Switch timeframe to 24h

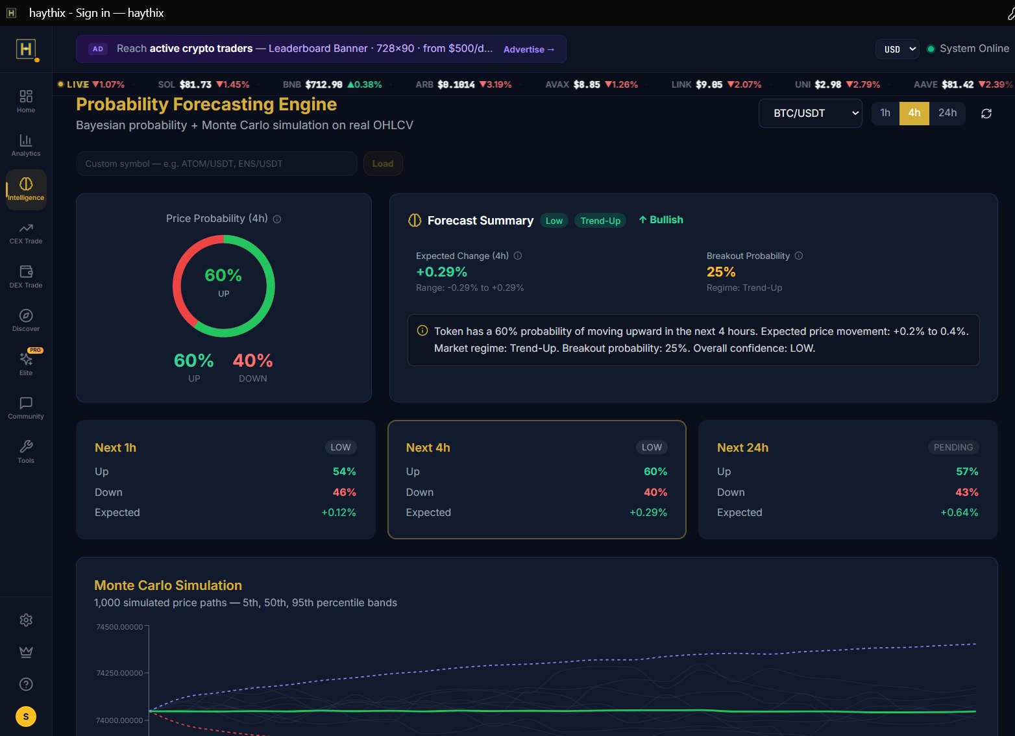click(x=948, y=113)
